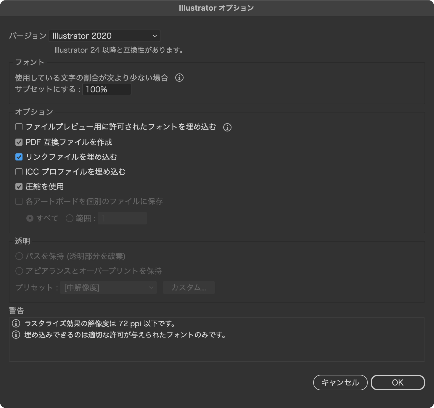The image size is (434, 408).
Task: Open the プリセット [中解像度] dropdown
Action: 108,287
